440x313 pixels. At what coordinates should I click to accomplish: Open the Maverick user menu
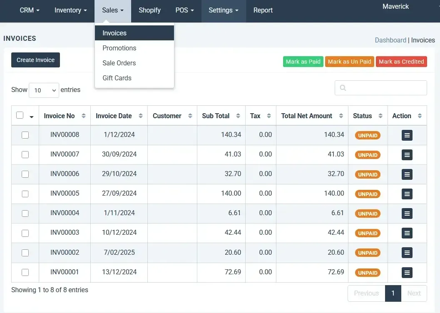[395, 6]
